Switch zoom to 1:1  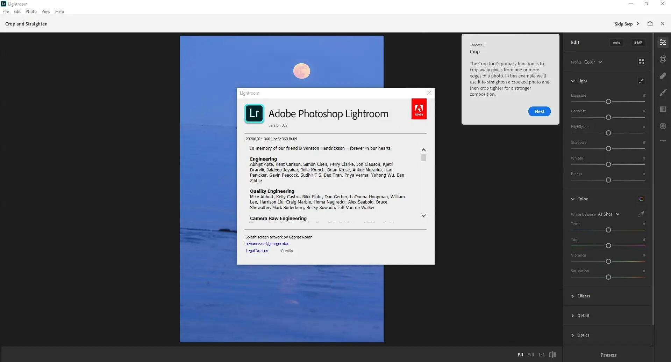click(x=541, y=355)
